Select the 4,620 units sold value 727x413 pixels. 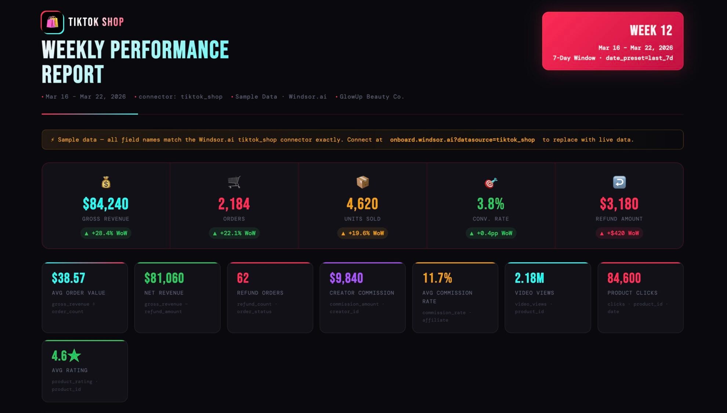click(362, 204)
